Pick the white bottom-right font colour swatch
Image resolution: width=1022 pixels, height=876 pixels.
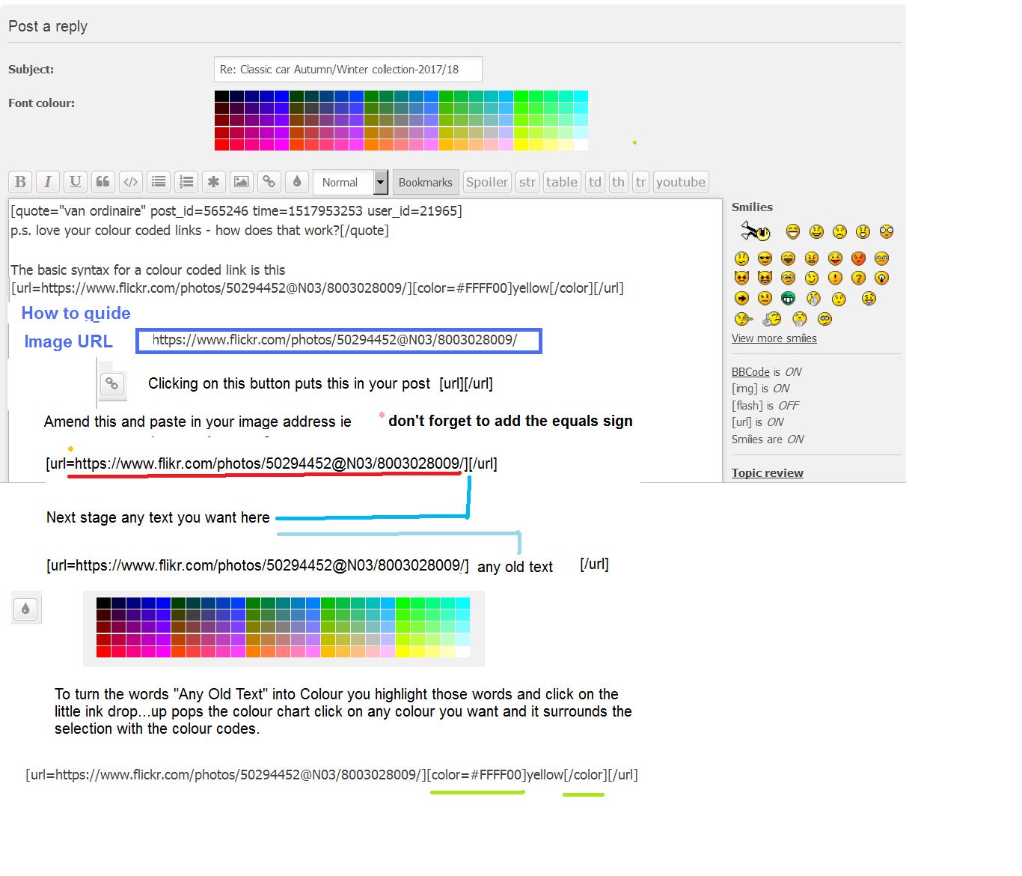click(581, 145)
